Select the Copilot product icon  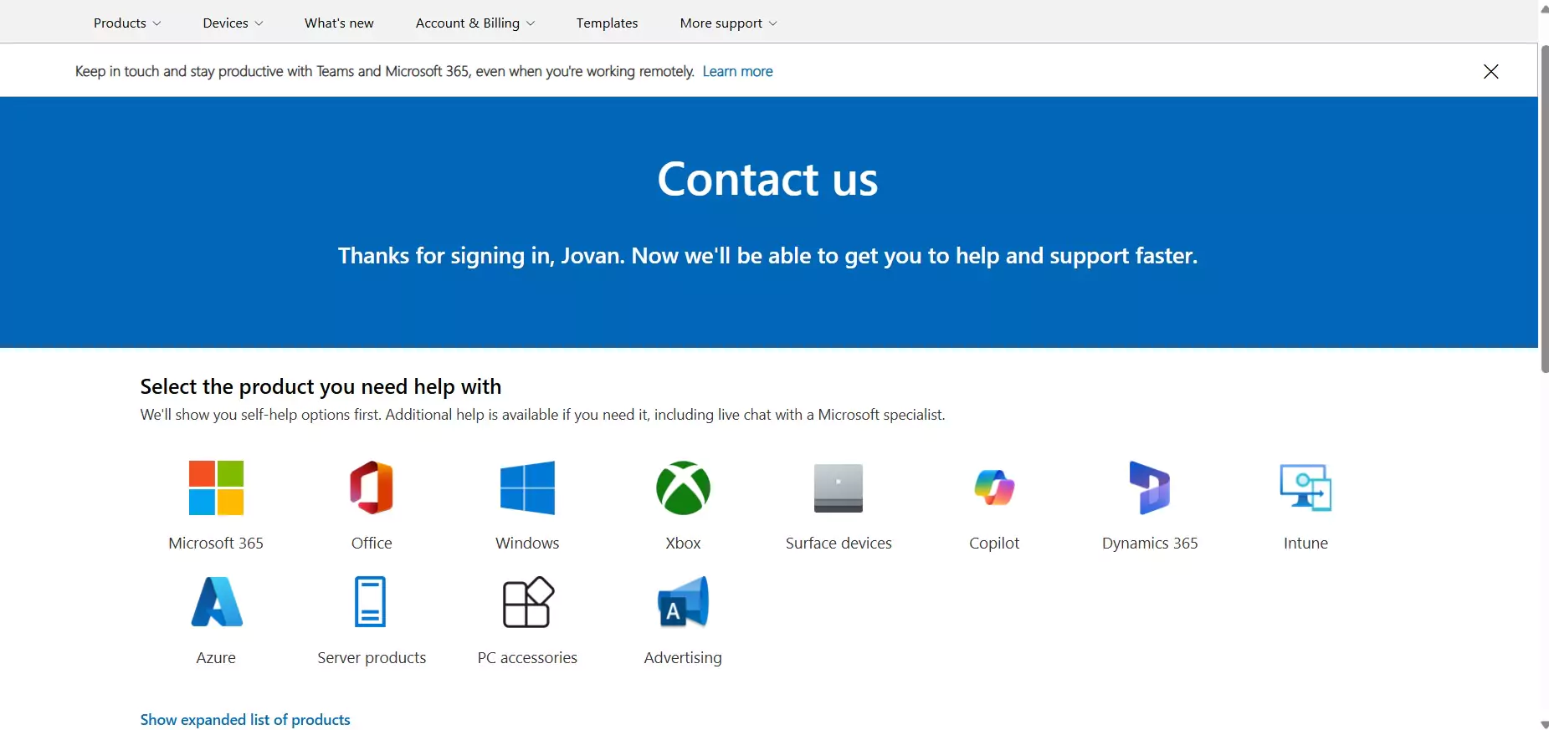(x=994, y=488)
